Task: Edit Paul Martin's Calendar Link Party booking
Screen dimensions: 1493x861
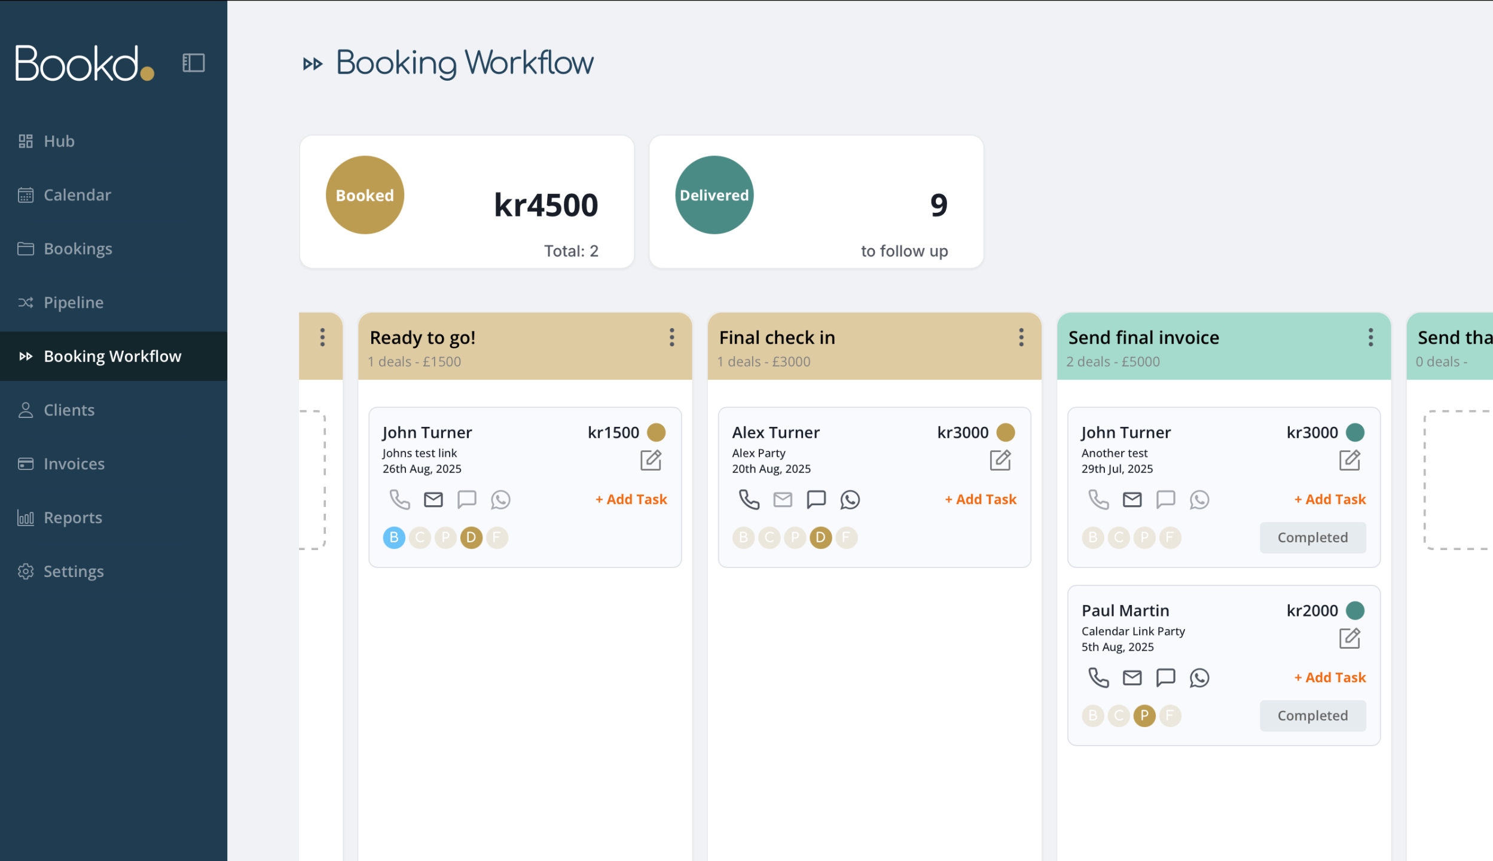Action: (x=1349, y=639)
